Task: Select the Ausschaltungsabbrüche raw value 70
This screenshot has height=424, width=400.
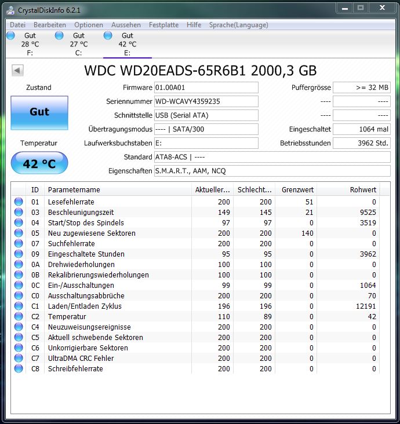Action: (372, 296)
